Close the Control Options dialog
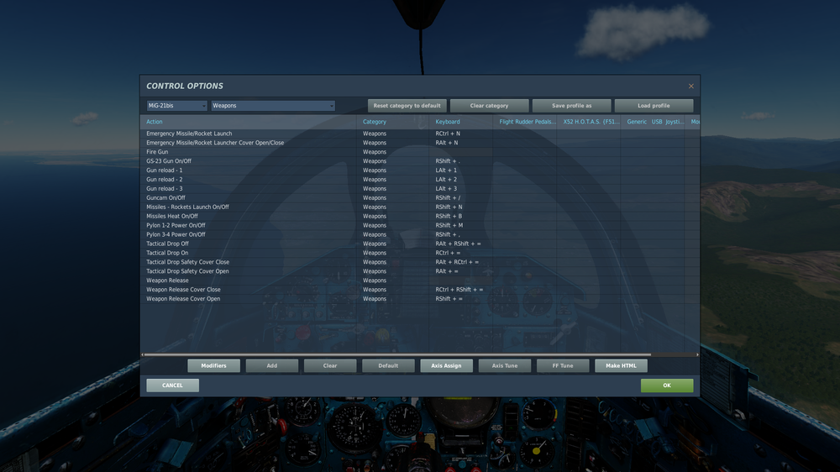This screenshot has height=472, width=840. click(x=691, y=87)
